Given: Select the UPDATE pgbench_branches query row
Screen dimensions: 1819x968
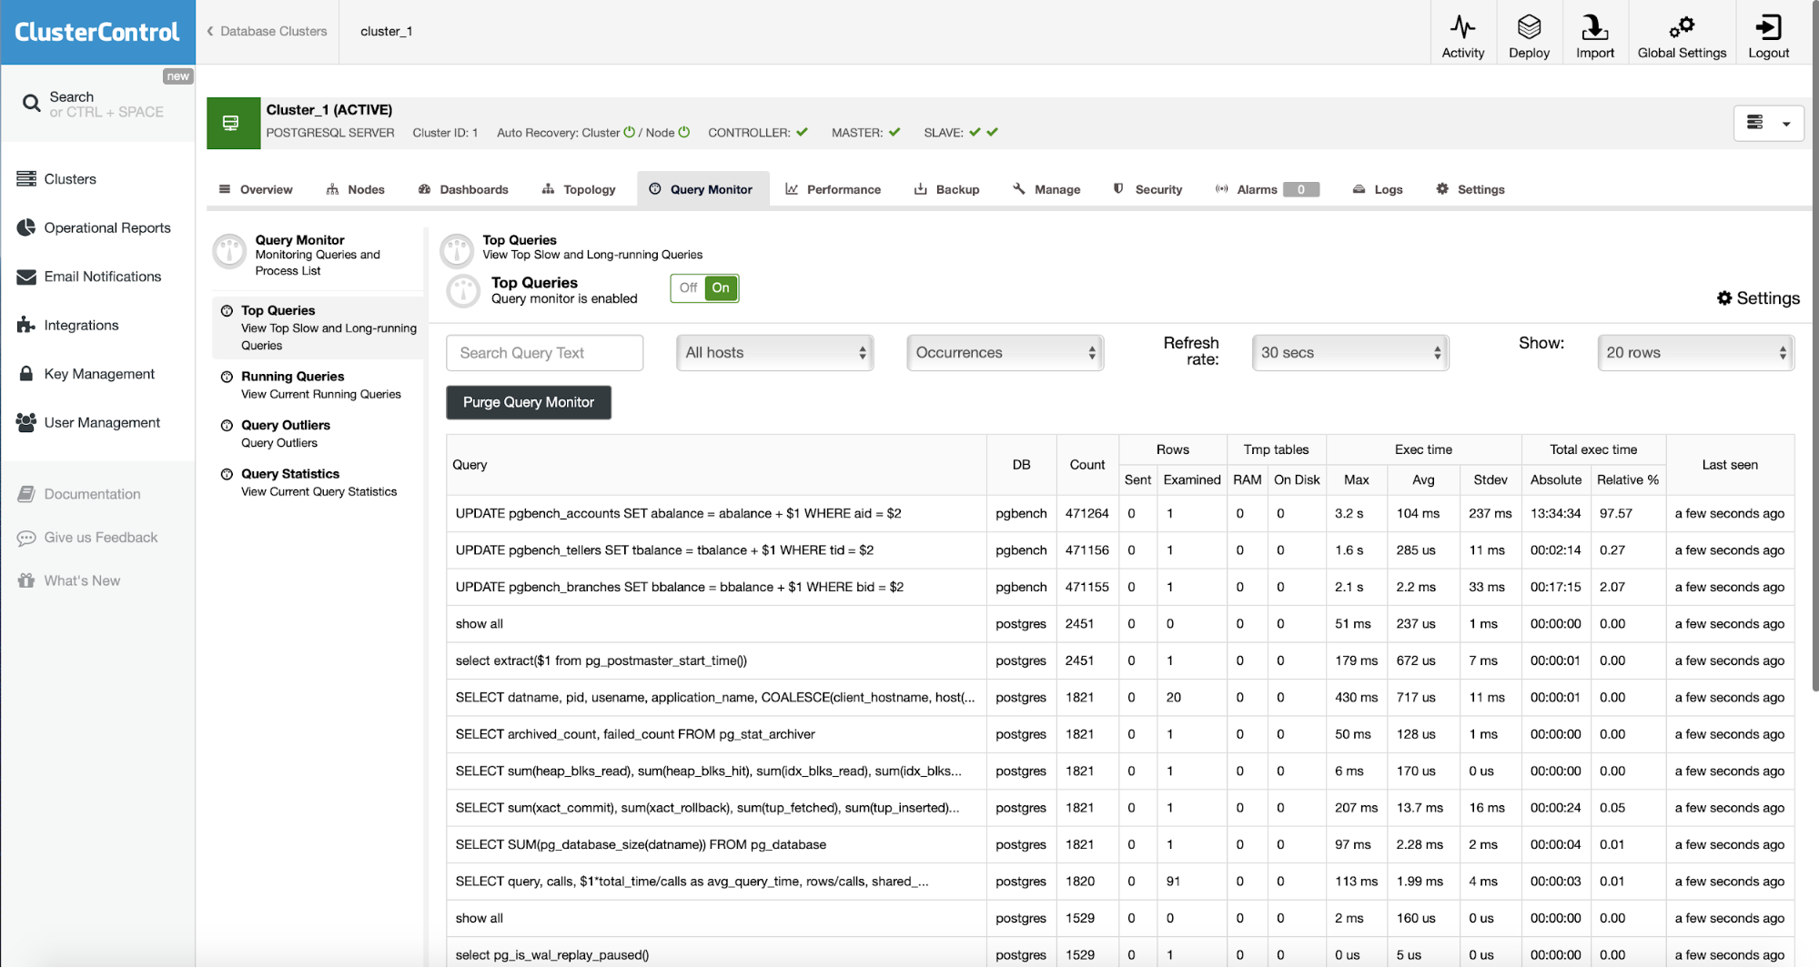Looking at the screenshot, I should (x=1119, y=588).
